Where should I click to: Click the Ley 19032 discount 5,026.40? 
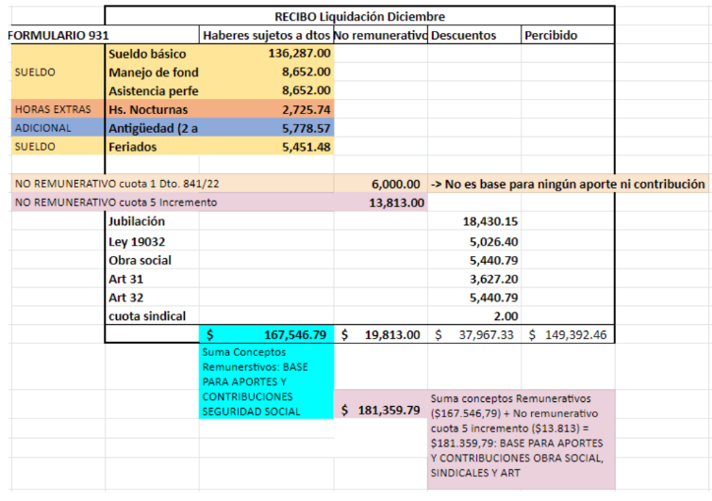coord(492,241)
